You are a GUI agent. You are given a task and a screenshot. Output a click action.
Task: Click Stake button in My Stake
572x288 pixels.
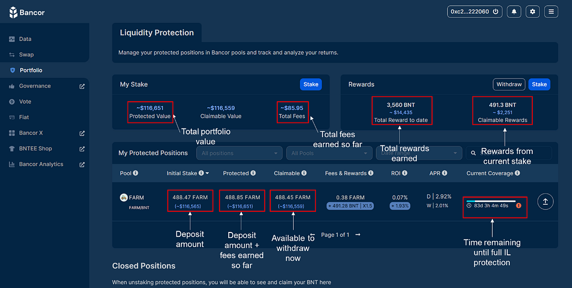311,84
